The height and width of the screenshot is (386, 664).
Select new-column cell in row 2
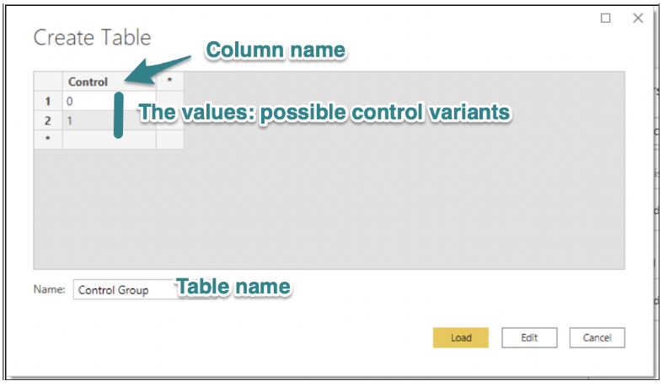tap(170, 120)
